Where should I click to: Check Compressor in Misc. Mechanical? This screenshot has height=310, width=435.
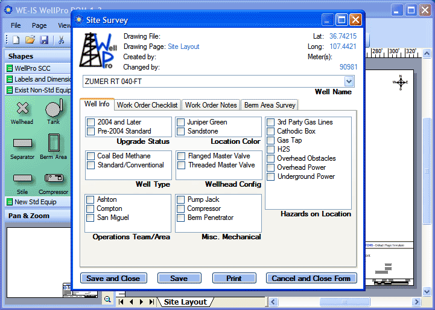(180, 208)
